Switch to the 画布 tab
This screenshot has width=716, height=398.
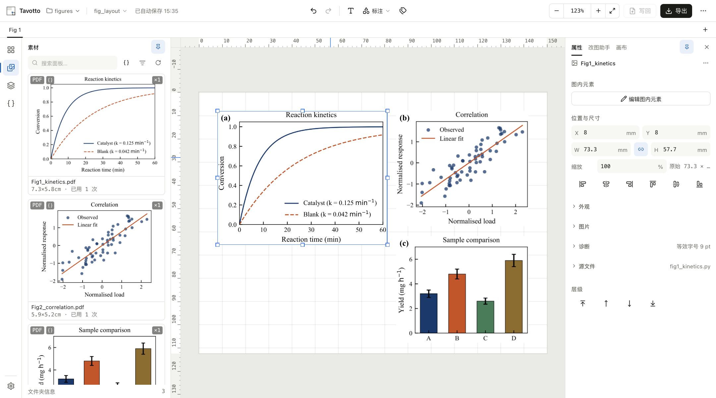click(622, 47)
